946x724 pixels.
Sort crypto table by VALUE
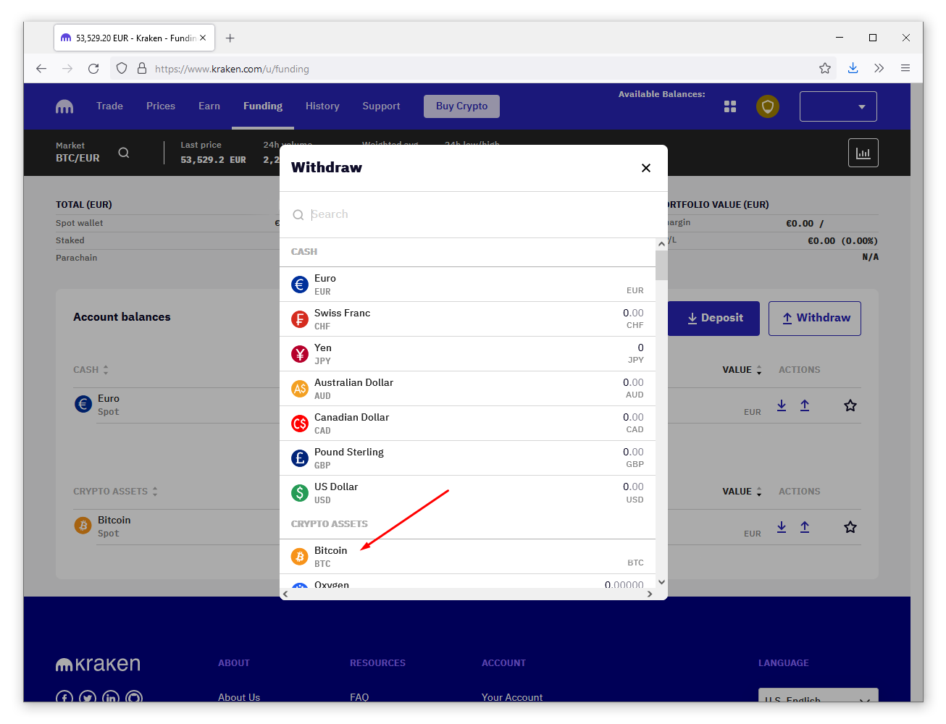tap(742, 492)
